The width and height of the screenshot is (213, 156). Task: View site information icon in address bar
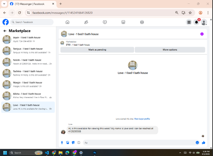click(29, 13)
